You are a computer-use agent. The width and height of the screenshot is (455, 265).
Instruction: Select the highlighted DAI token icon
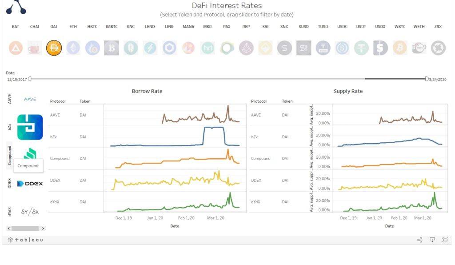click(x=54, y=48)
